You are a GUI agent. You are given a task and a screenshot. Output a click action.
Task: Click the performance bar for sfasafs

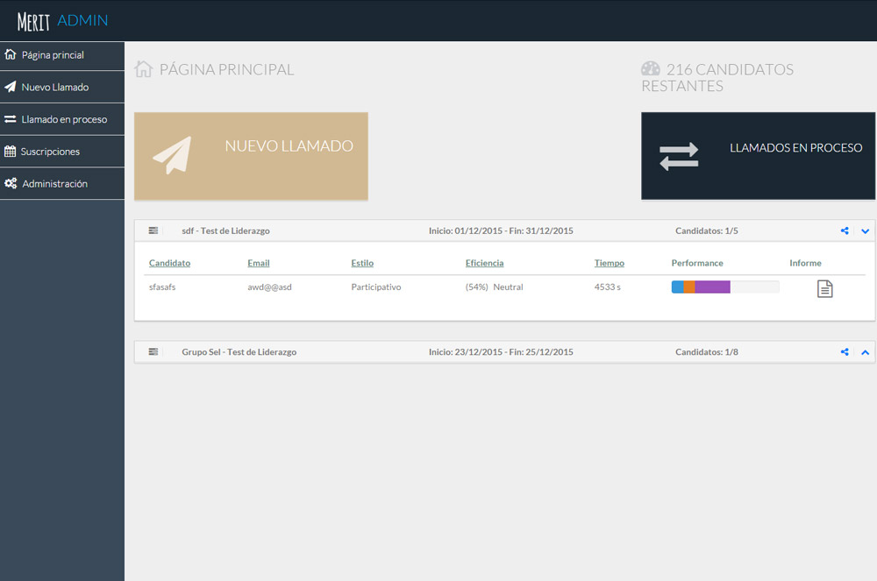coord(724,287)
